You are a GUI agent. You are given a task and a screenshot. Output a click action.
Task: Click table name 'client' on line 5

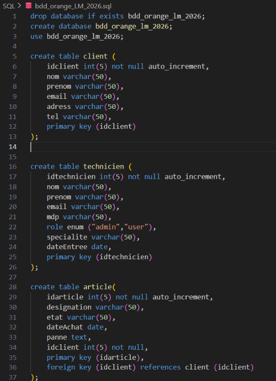[x=95, y=57]
